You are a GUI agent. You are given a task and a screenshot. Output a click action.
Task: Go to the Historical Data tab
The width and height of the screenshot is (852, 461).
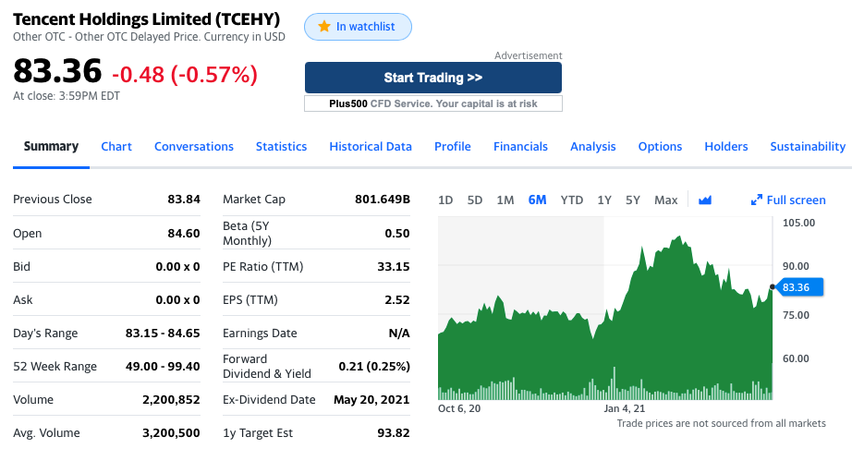click(371, 147)
